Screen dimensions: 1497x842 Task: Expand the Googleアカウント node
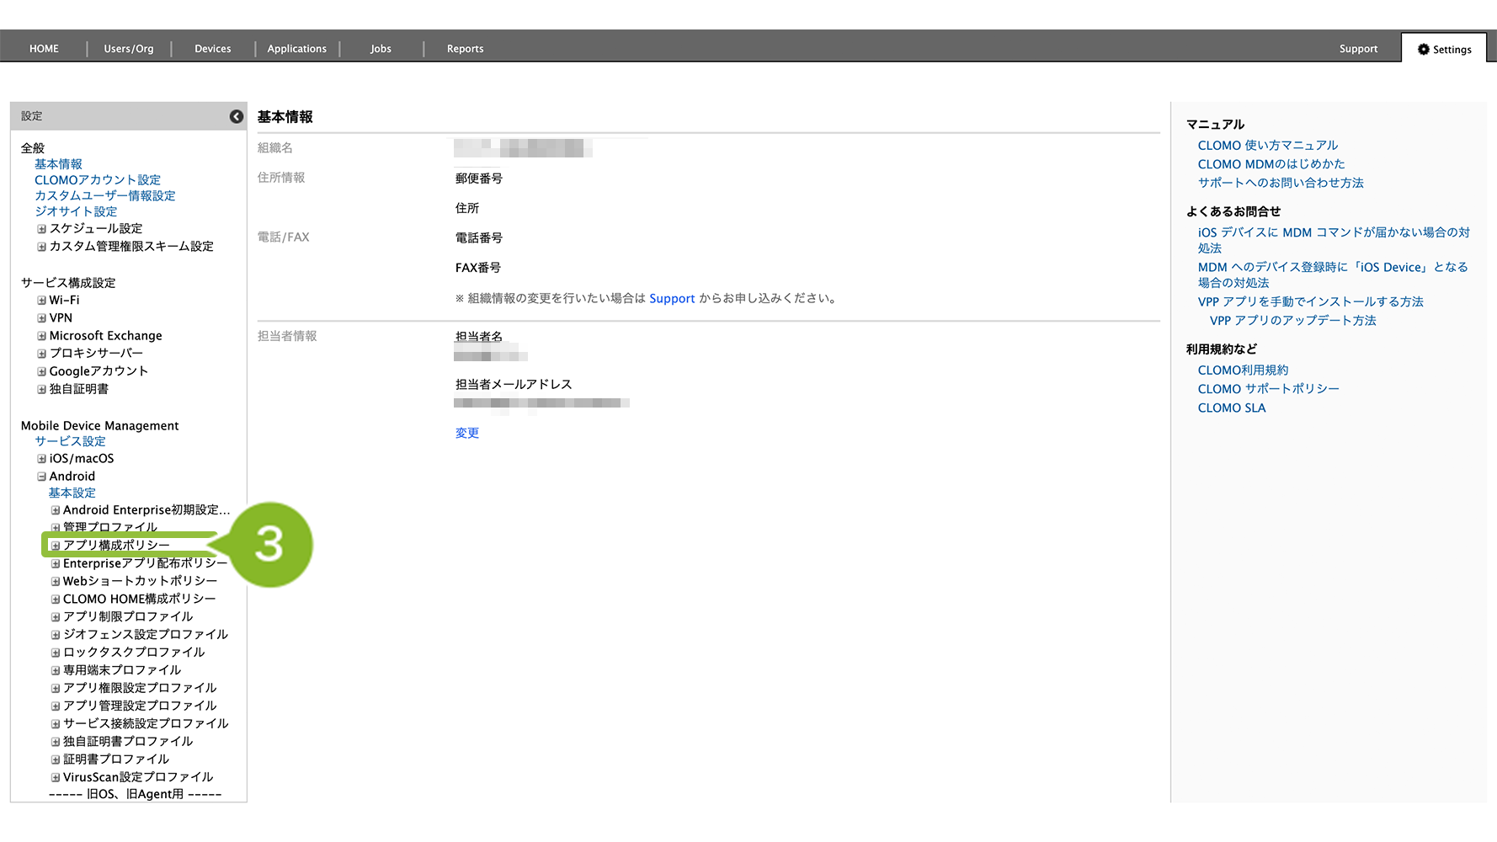coord(41,371)
